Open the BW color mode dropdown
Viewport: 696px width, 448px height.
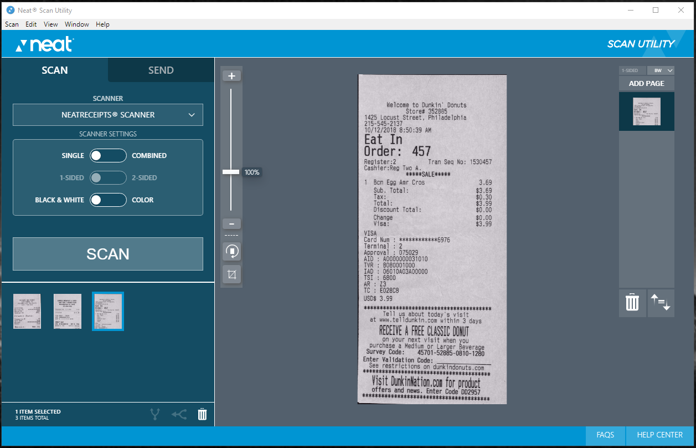[x=661, y=70]
